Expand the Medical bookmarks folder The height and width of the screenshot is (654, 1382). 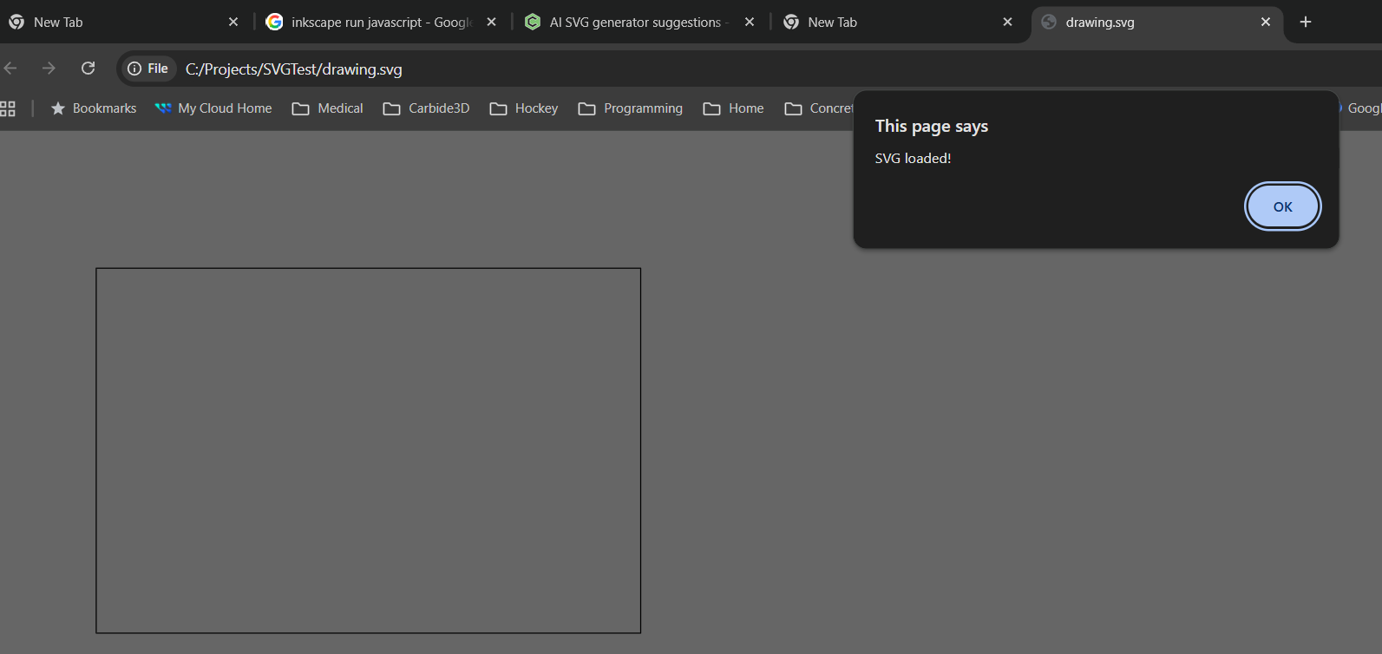coord(328,108)
